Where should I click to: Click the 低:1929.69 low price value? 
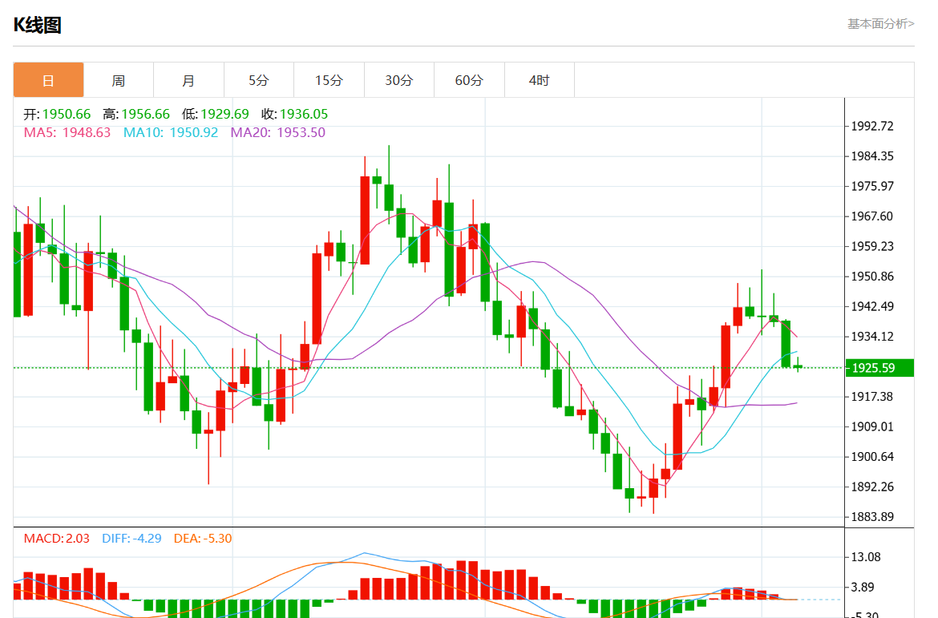215,114
